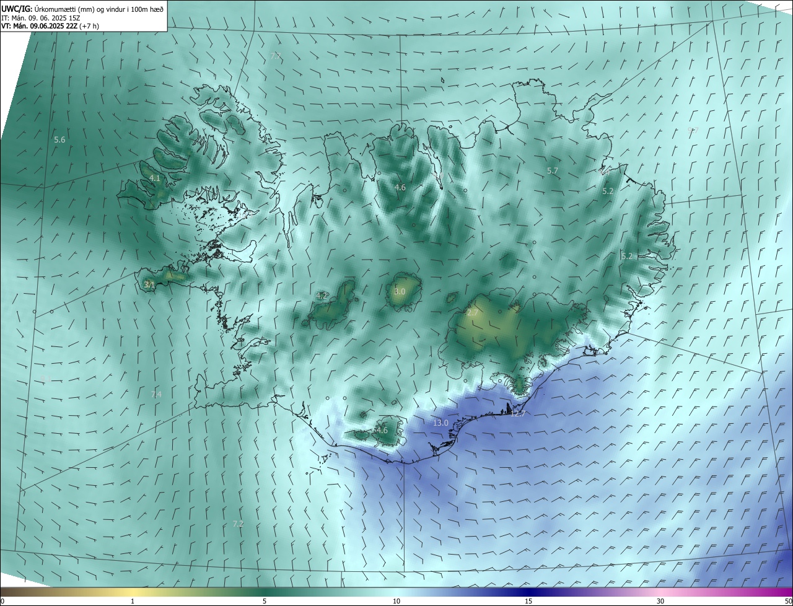Viewport: 793px width, 606px height.
Task: Click the 15 tick label on the color scale
Action: (x=528, y=601)
